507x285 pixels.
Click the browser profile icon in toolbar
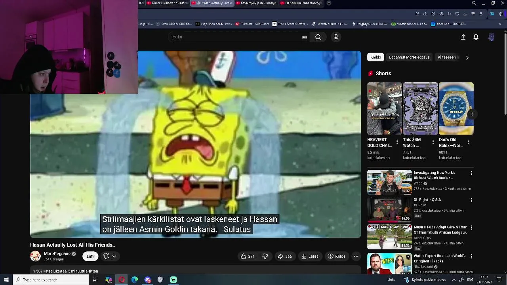pyautogui.click(x=481, y=14)
